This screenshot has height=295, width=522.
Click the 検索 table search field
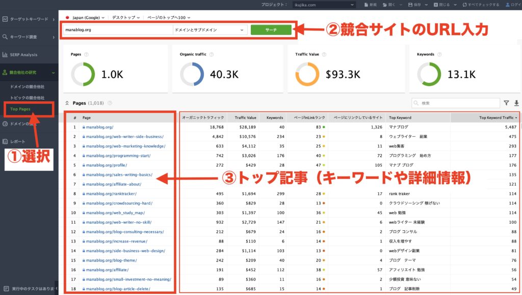(455, 103)
